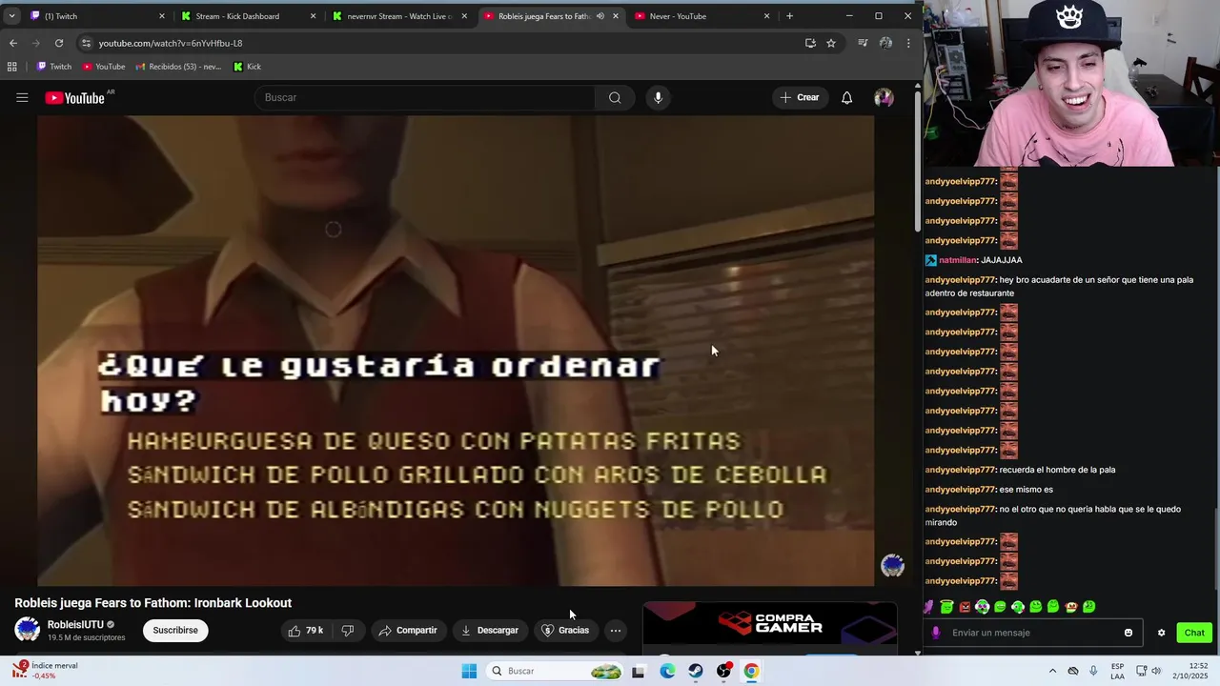Open Microsoft Edge from the taskbar
The height and width of the screenshot is (686, 1220).
(667, 671)
